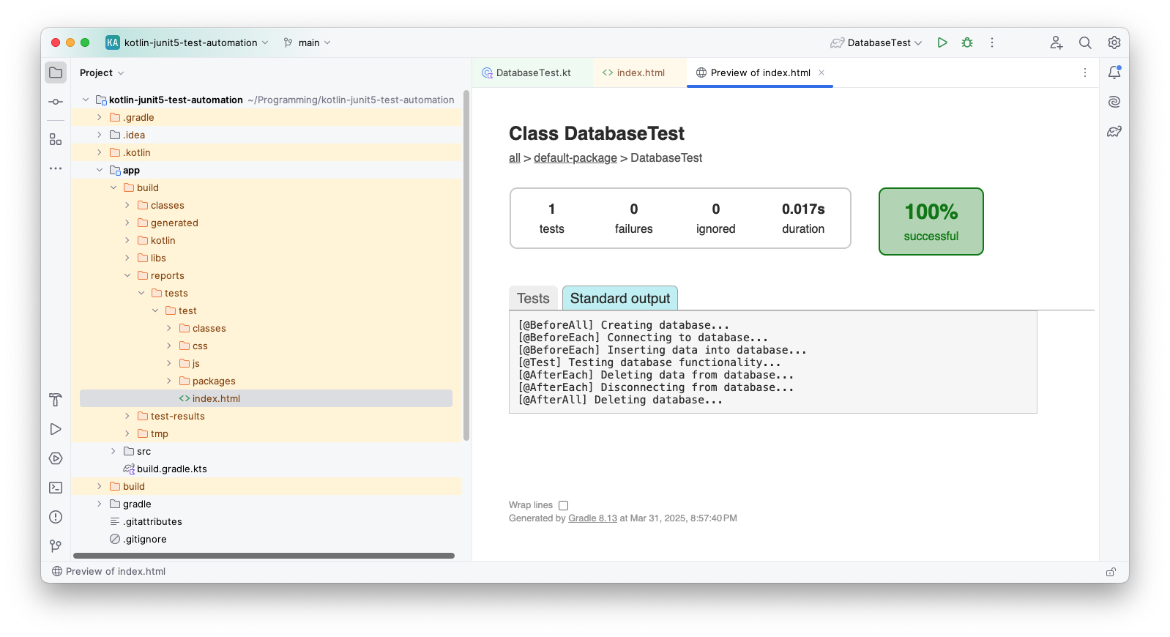
Task: Open the Problems tool window
Action: tap(56, 517)
